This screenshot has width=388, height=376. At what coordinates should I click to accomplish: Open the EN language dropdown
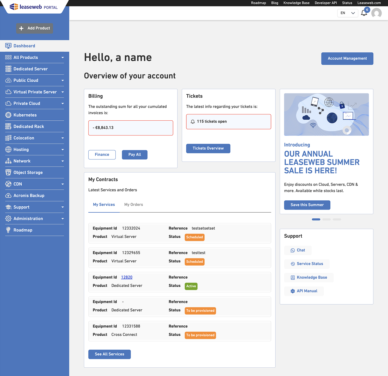(348, 13)
